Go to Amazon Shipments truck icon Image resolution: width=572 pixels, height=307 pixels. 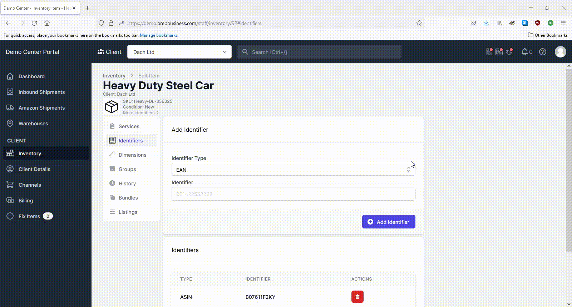click(10, 107)
